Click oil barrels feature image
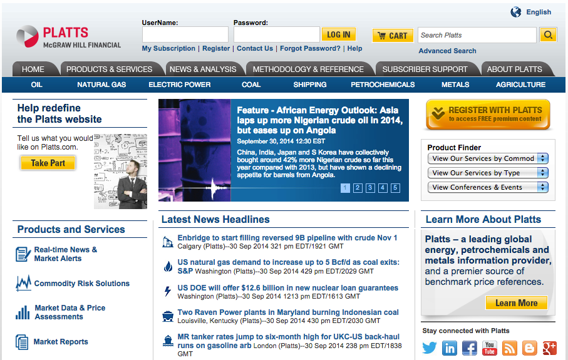This screenshot has width=568, height=360. 195,150
